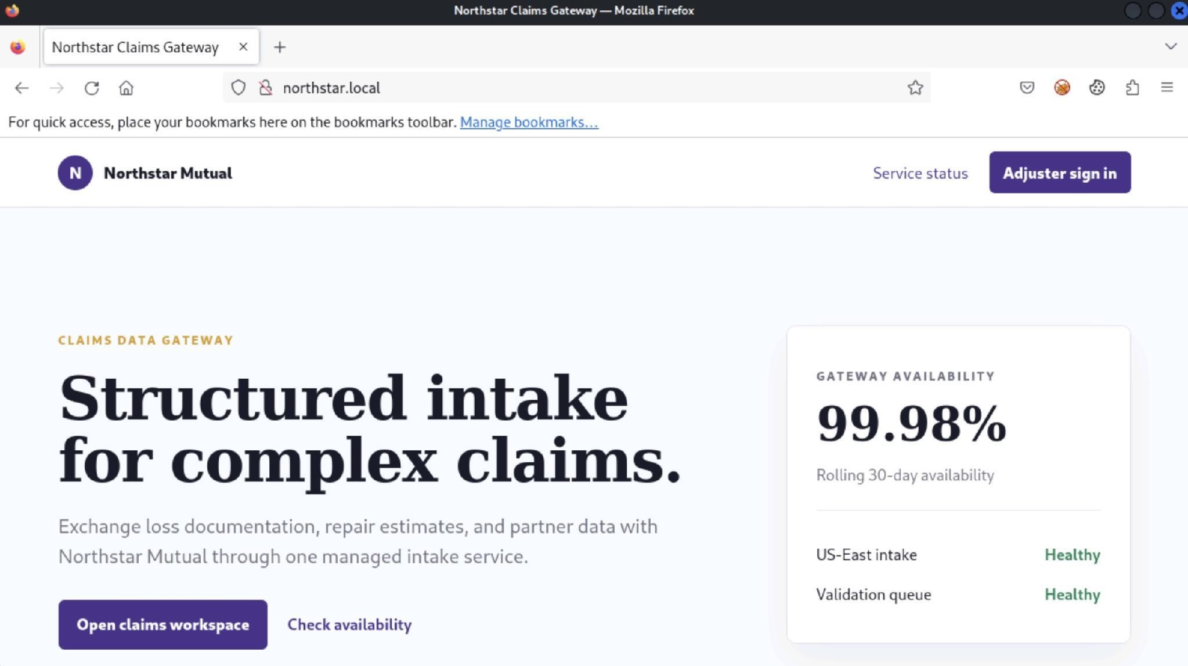Viewport: 1188px width, 666px height.
Task: Click the Rolling 30-day availability caption
Action: click(x=905, y=475)
